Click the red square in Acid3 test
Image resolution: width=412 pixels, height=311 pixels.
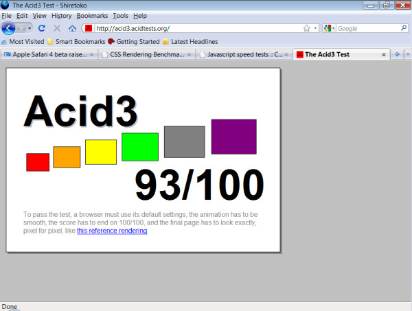[38, 162]
